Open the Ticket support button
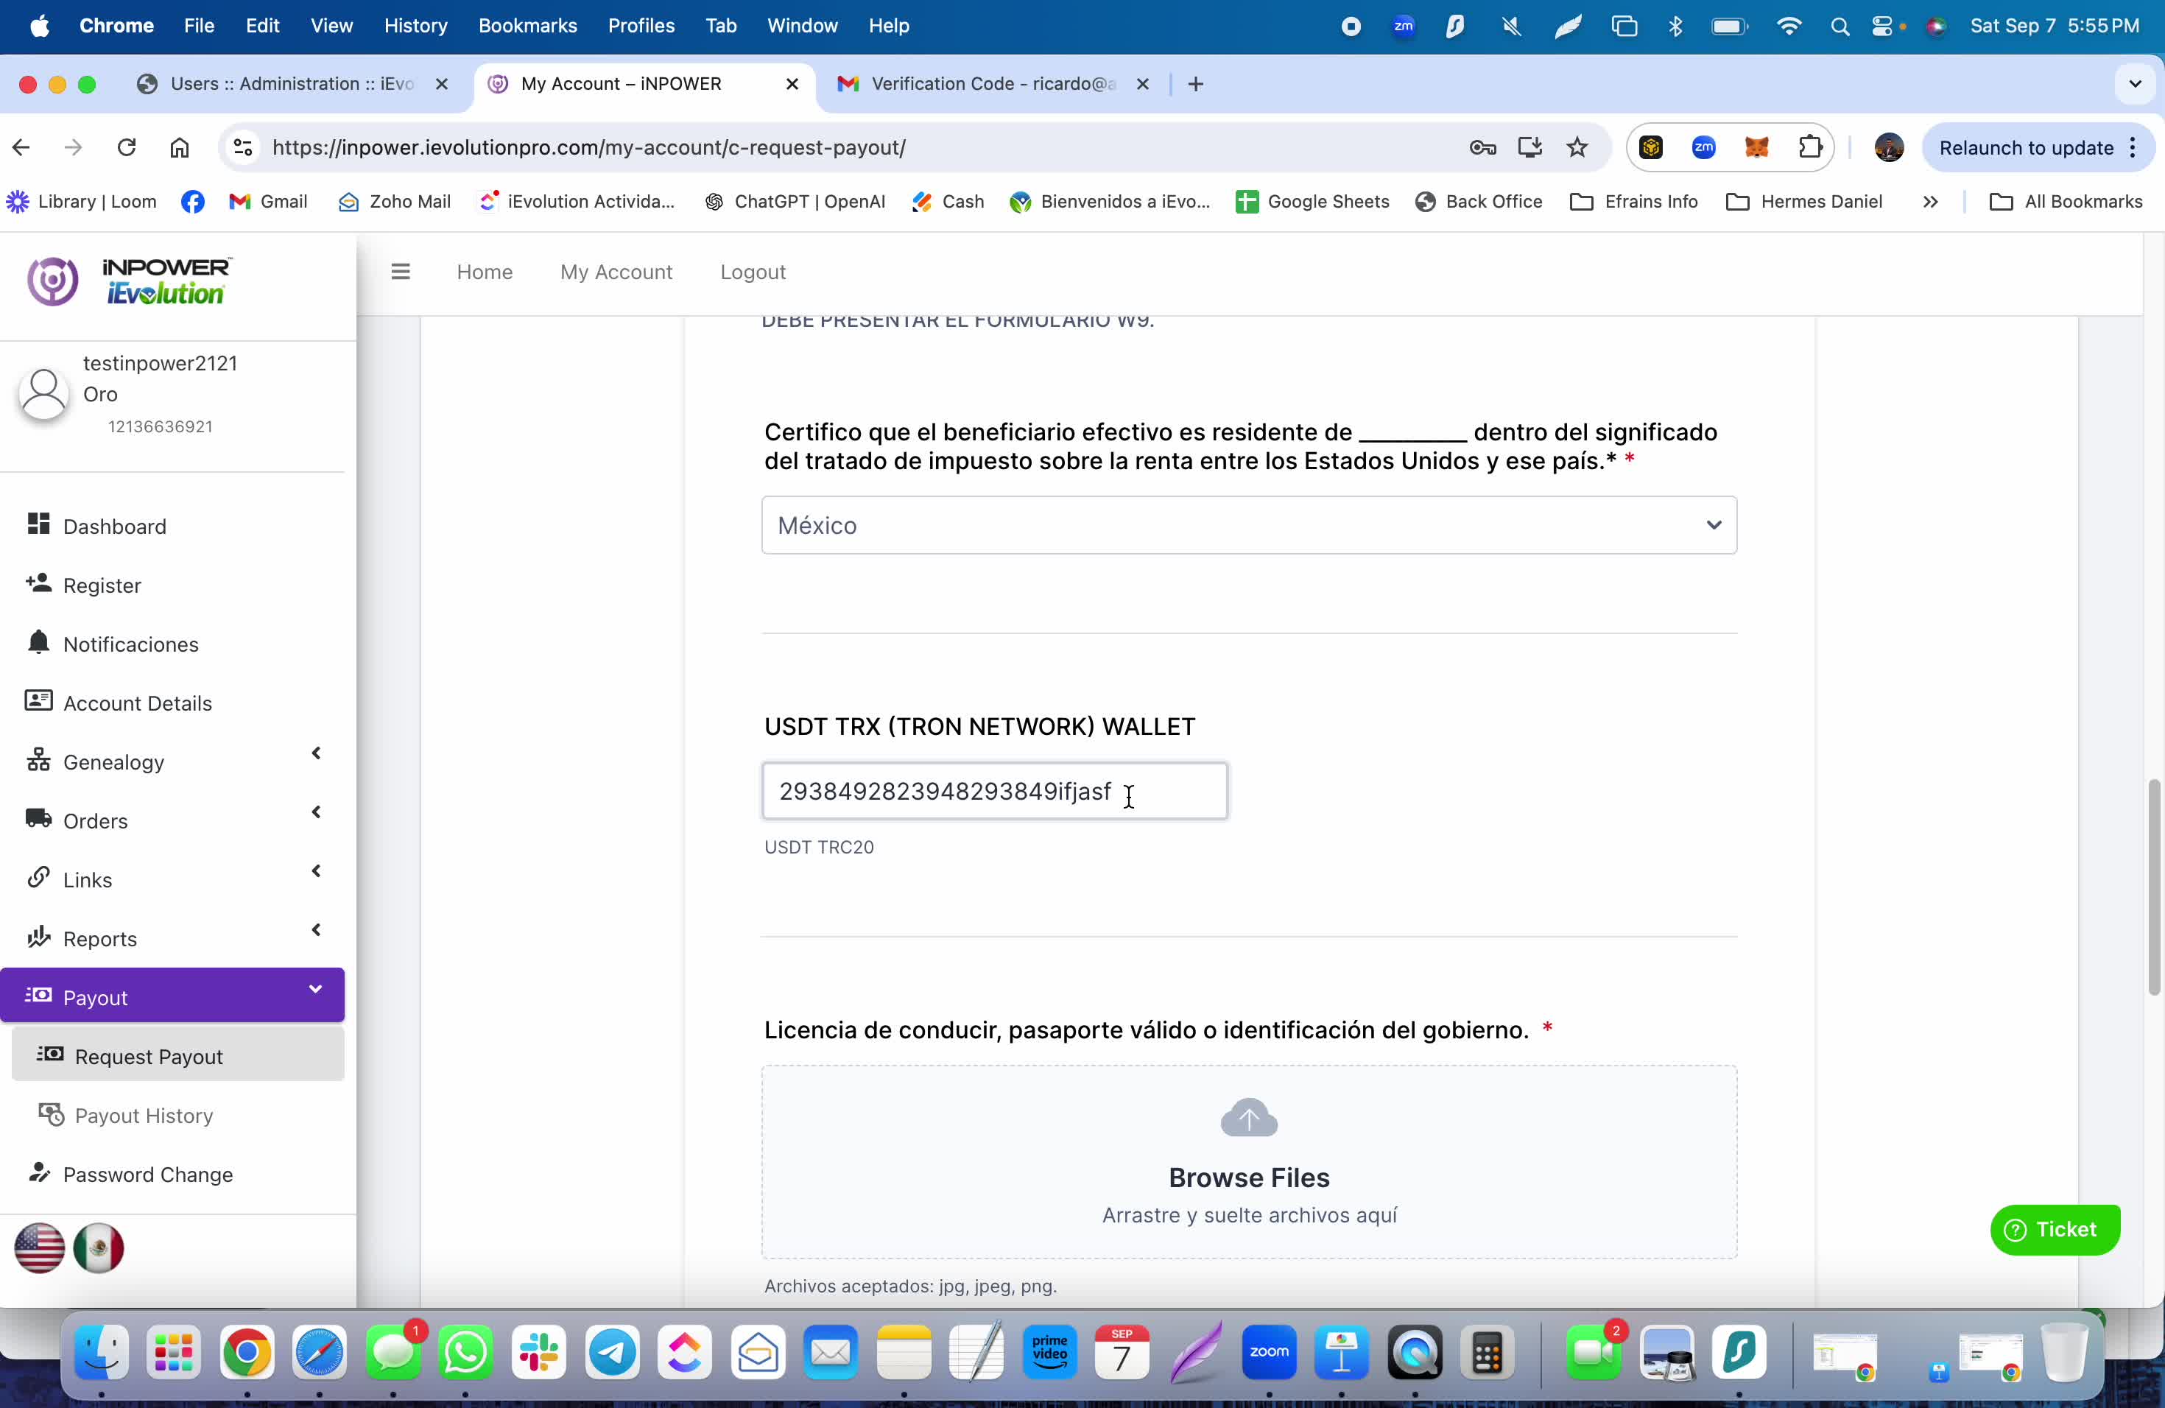This screenshot has width=2165, height=1408. pos(2056,1230)
